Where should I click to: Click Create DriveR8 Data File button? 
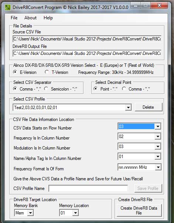tap(139, 210)
